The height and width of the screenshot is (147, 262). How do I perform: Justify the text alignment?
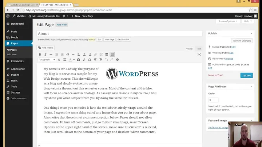point(65,60)
